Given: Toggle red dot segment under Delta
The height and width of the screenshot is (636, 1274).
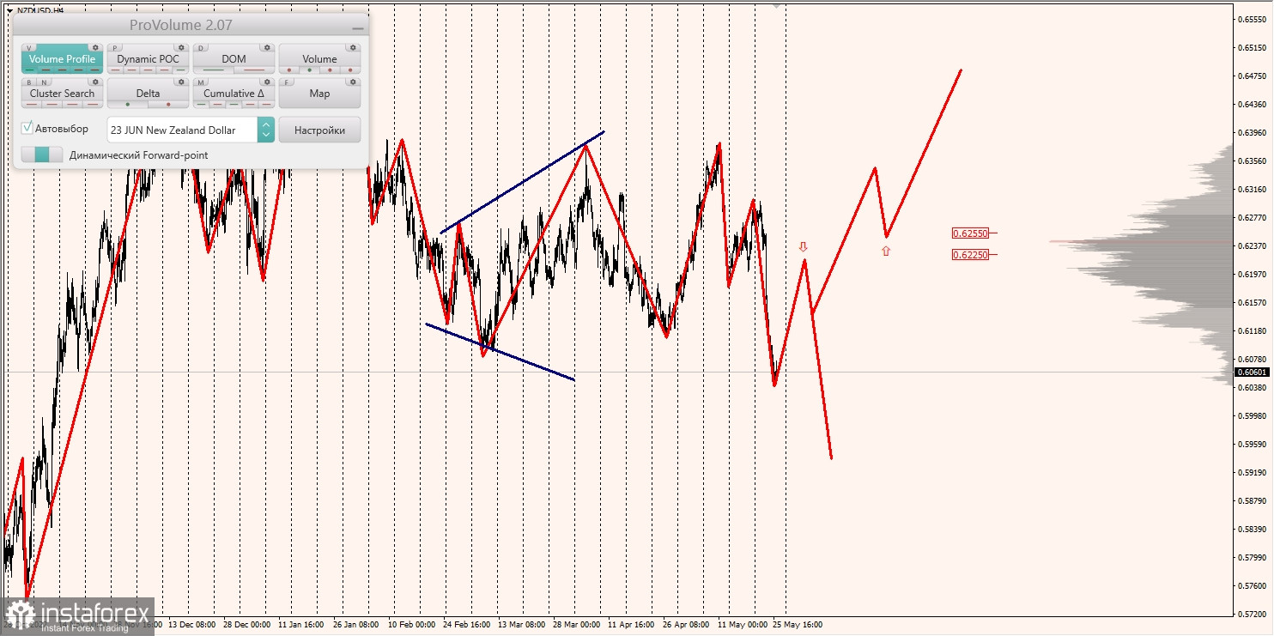Looking at the screenshot, I should click(168, 105).
